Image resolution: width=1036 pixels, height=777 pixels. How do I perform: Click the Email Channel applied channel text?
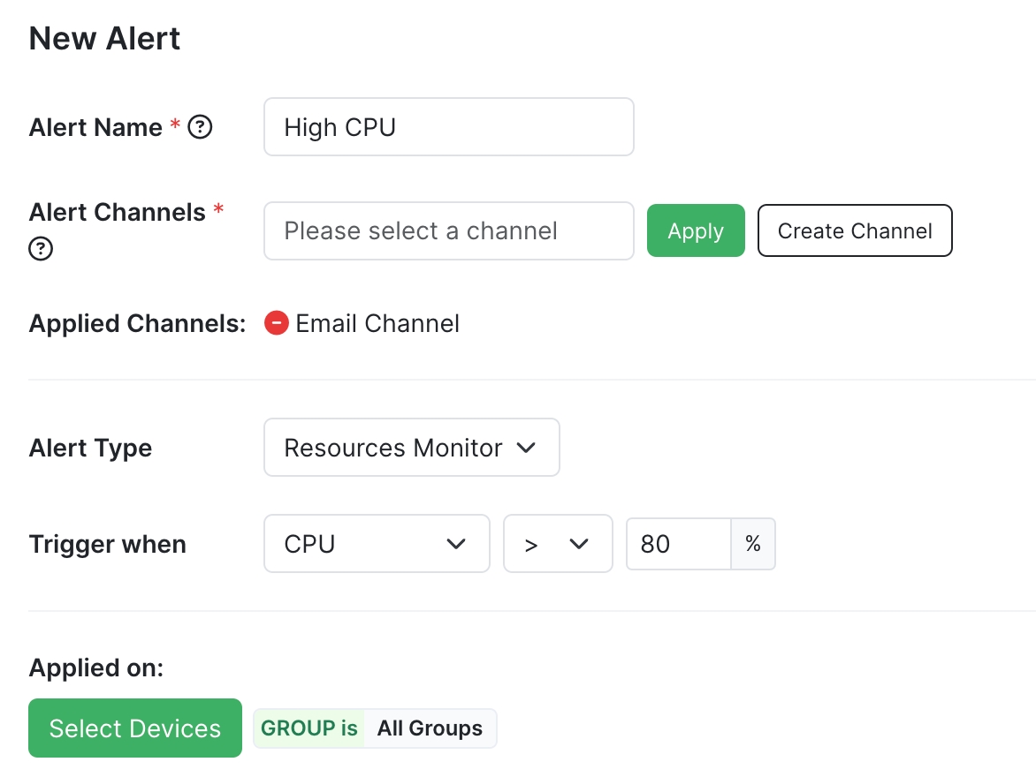(377, 324)
